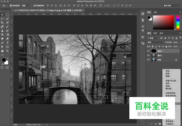This screenshot has width=182, height=126.
Task: Switch layer filtering on/off circle toggle
Action: tap(180, 37)
